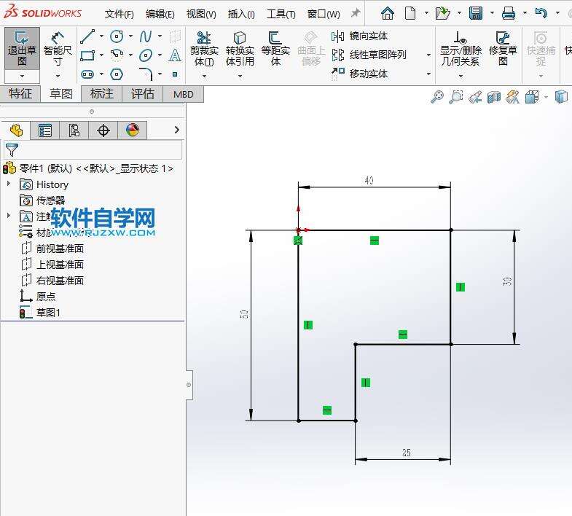Select 前视基准面 (Front Plane) in the tree
Image resolution: width=572 pixels, height=516 pixels.
[60, 249]
